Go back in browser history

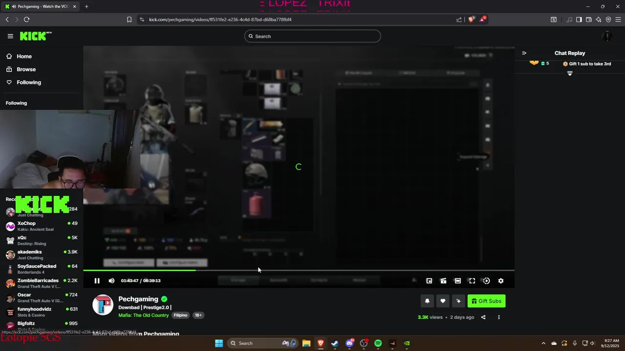7,19
